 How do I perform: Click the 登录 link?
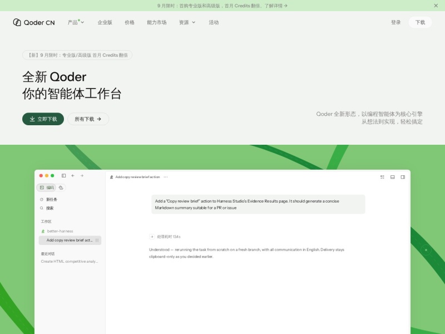pos(395,22)
